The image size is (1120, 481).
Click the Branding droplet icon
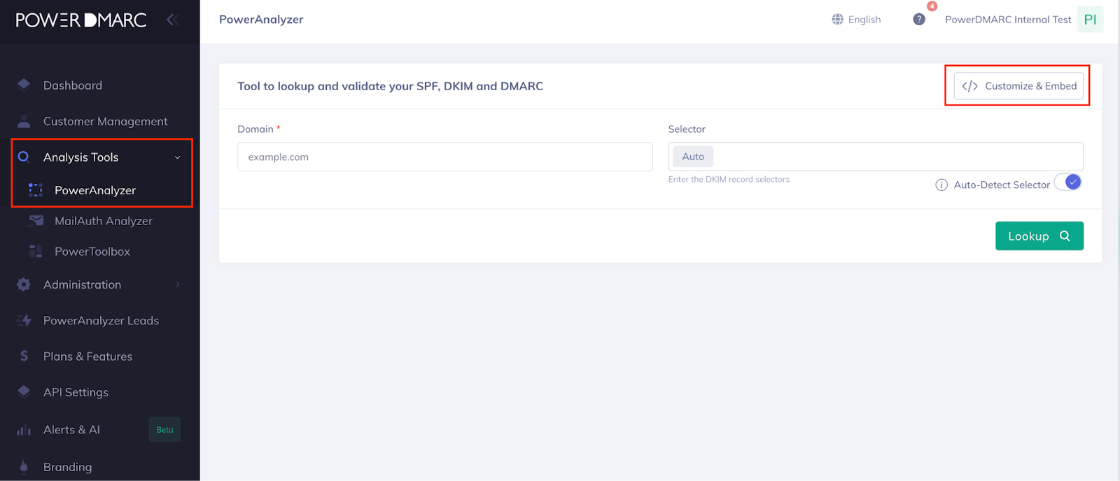[24, 466]
